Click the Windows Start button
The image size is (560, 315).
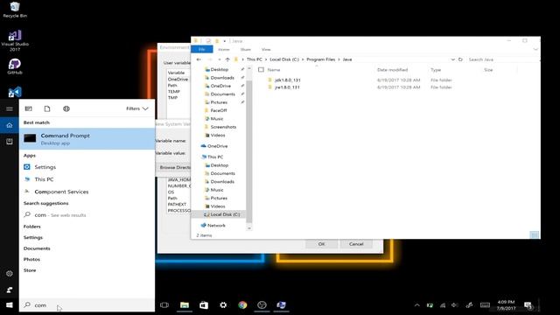(x=10, y=305)
